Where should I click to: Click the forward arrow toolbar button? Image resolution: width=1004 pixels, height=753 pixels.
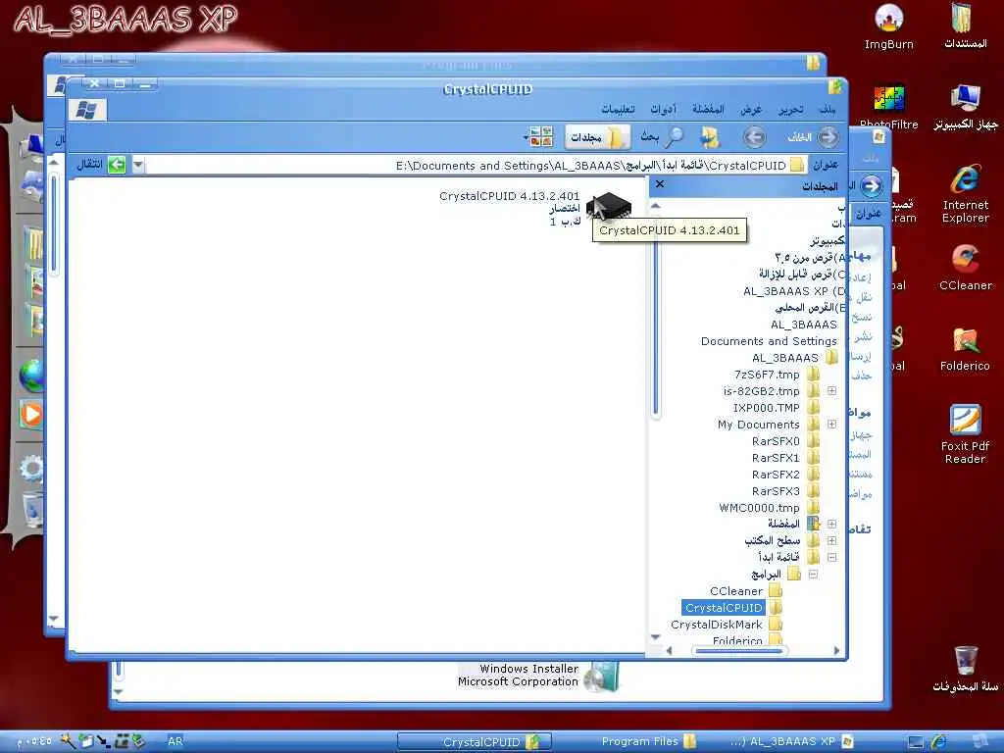tap(754, 137)
